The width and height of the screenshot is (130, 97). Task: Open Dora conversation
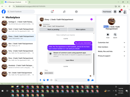coord(18,59)
